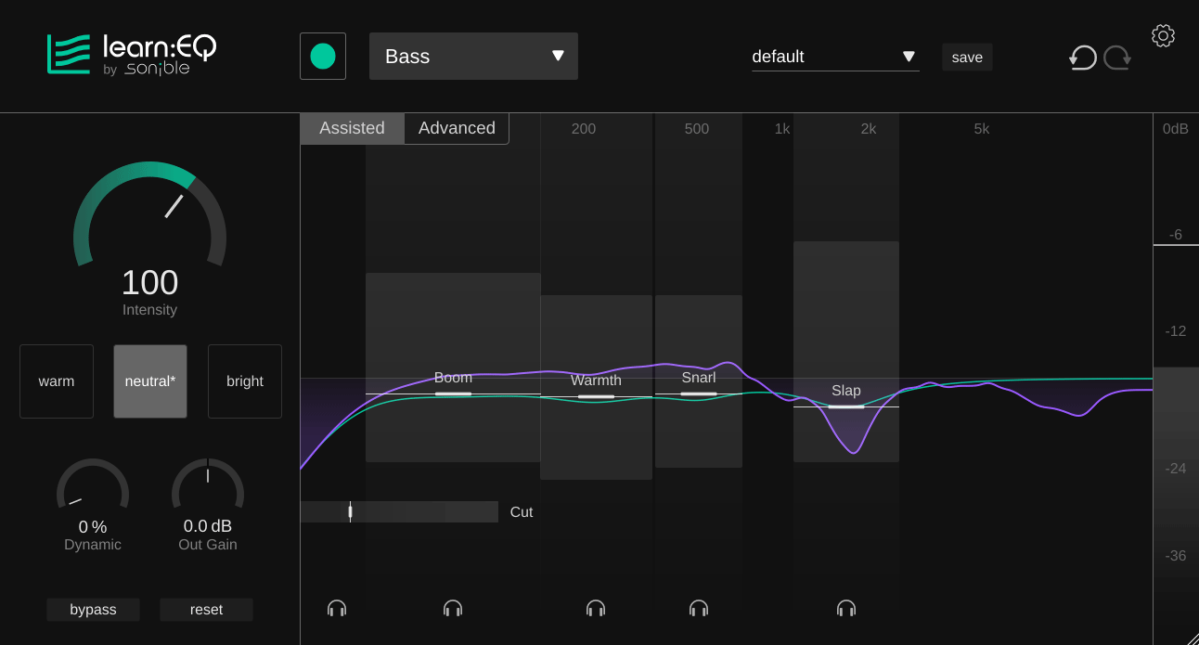Open the settings gear icon
This screenshot has height=645, width=1199.
click(1163, 35)
